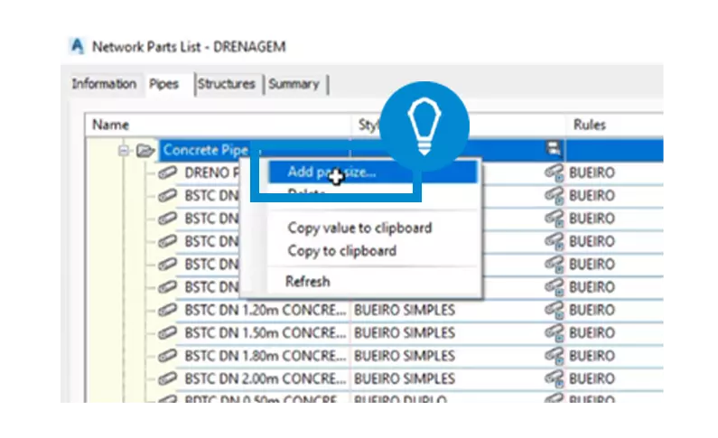
Task: Collapse the Concrete Pipe tree node
Action: click(x=123, y=150)
